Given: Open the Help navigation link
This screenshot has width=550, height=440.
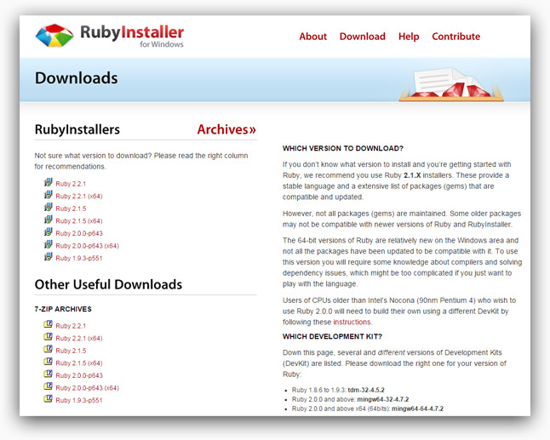Looking at the screenshot, I should tap(409, 37).
